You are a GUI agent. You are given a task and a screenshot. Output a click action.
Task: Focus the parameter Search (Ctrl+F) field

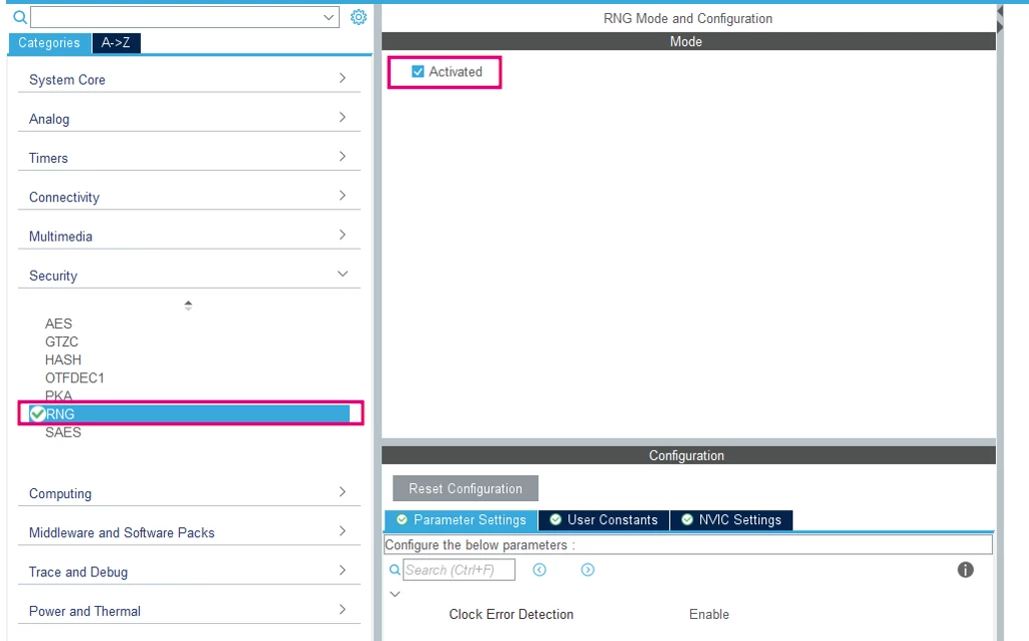[x=459, y=569]
